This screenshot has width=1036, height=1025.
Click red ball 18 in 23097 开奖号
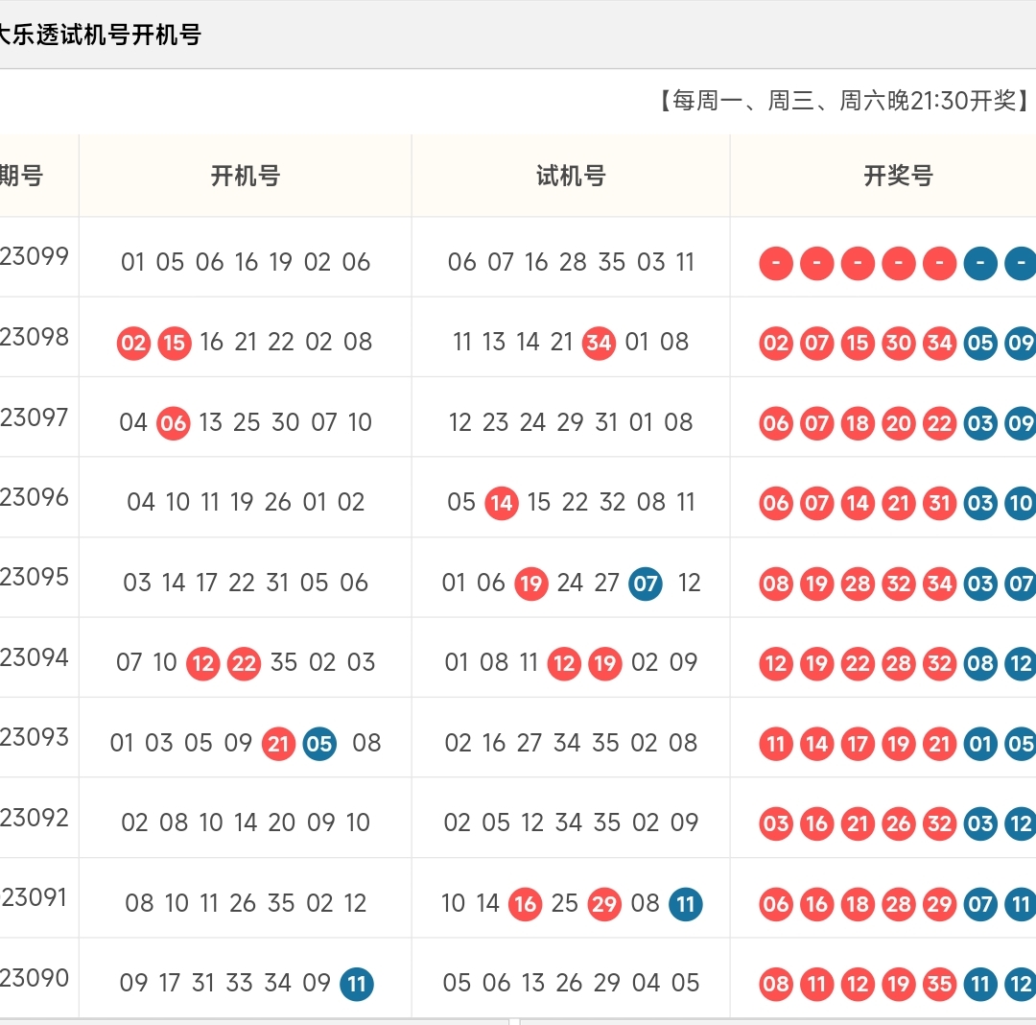coord(858,423)
